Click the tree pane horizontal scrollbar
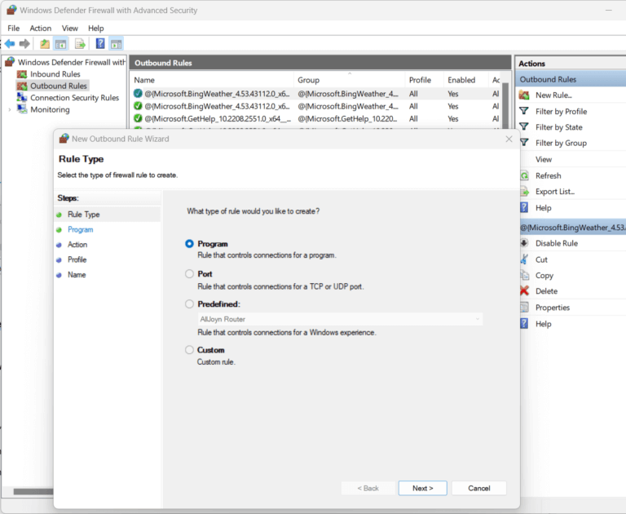 point(33,492)
